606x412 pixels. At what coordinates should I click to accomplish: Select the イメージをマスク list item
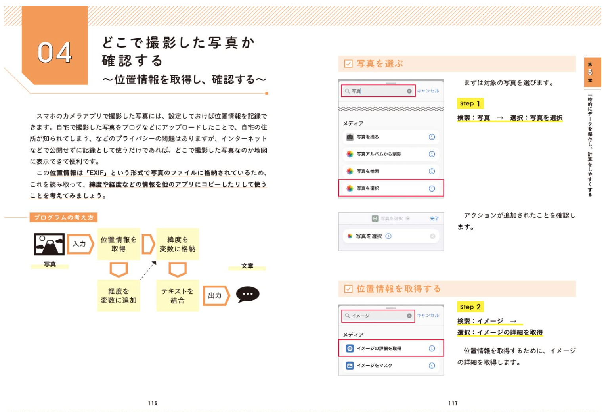390,365
